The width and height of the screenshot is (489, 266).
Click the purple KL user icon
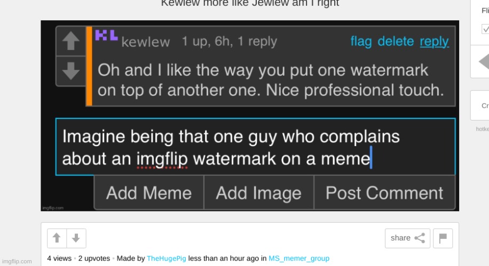click(x=106, y=35)
